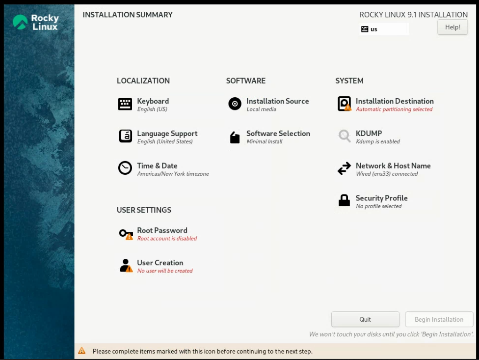
Task: Select the Software Selection title
Action: 278,134
